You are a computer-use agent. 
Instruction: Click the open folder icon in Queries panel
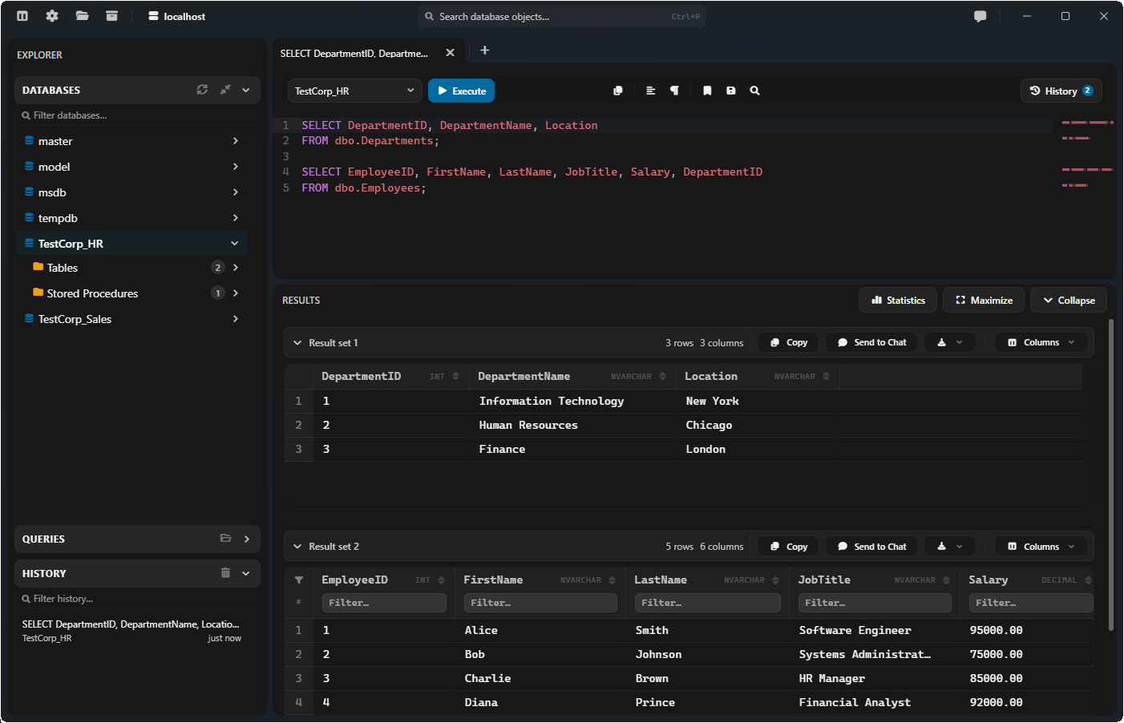pyautogui.click(x=225, y=539)
